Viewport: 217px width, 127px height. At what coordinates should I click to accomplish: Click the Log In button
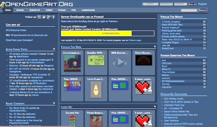tap(192, 4)
